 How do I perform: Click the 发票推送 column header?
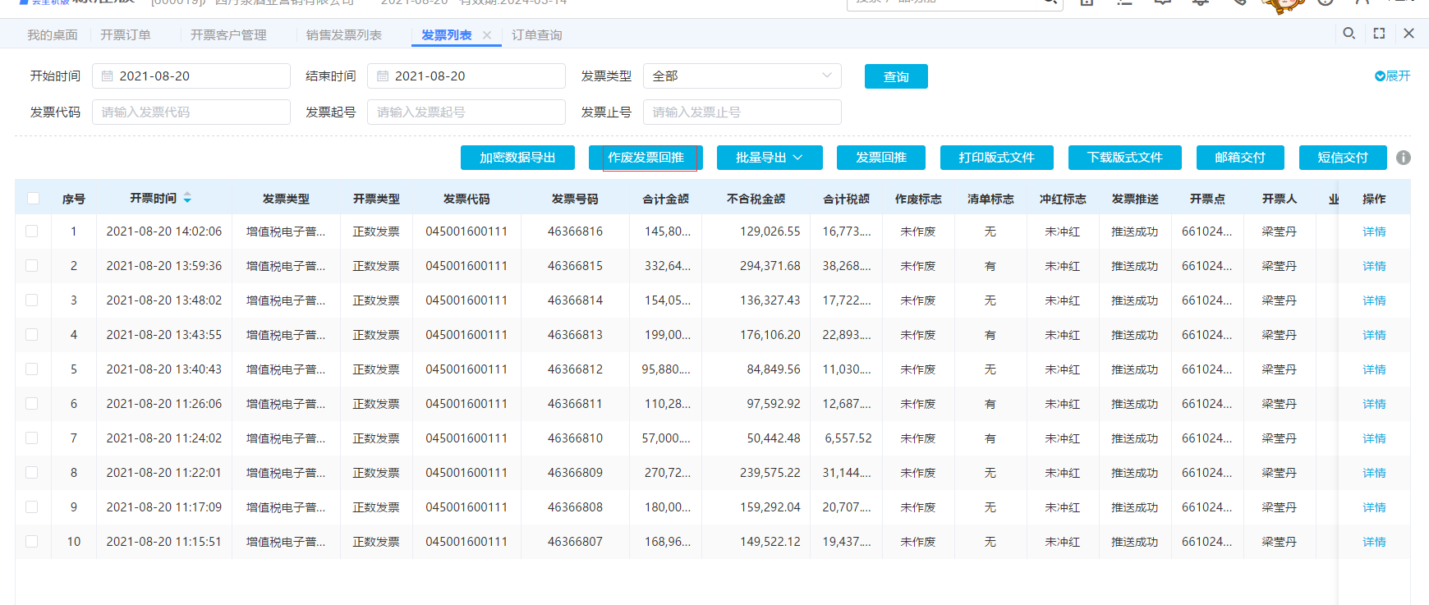pos(1135,199)
